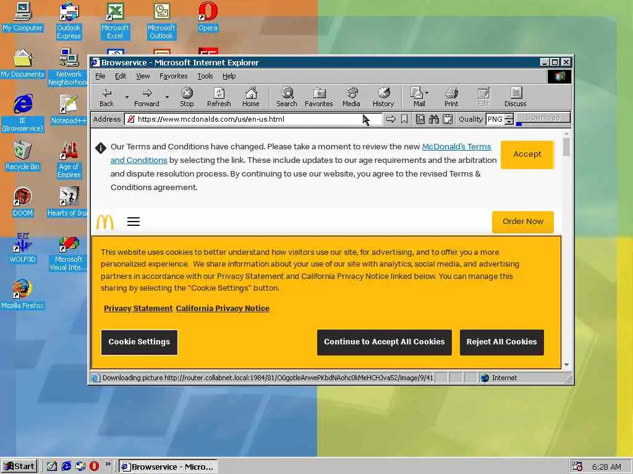This screenshot has height=474, width=633.
Task: Click the Download button in address toolbar
Action: (x=543, y=118)
